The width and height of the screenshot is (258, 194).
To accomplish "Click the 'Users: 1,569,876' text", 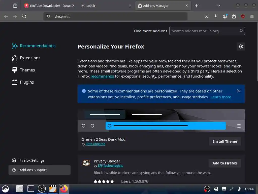I will tap(135, 181).
